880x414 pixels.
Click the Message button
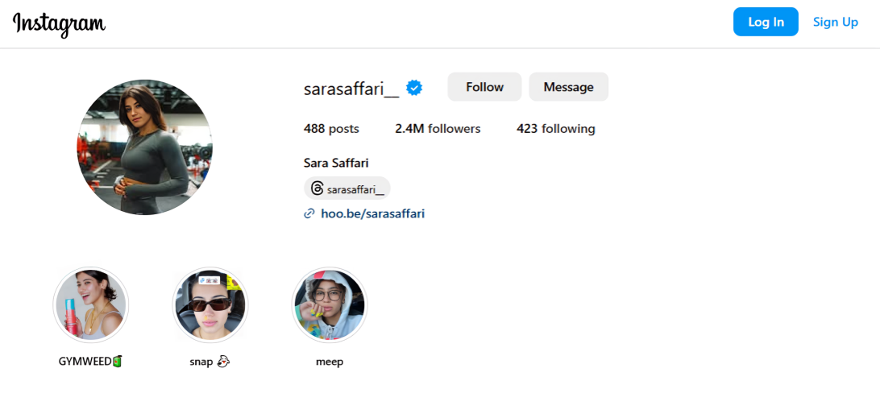[x=568, y=87]
